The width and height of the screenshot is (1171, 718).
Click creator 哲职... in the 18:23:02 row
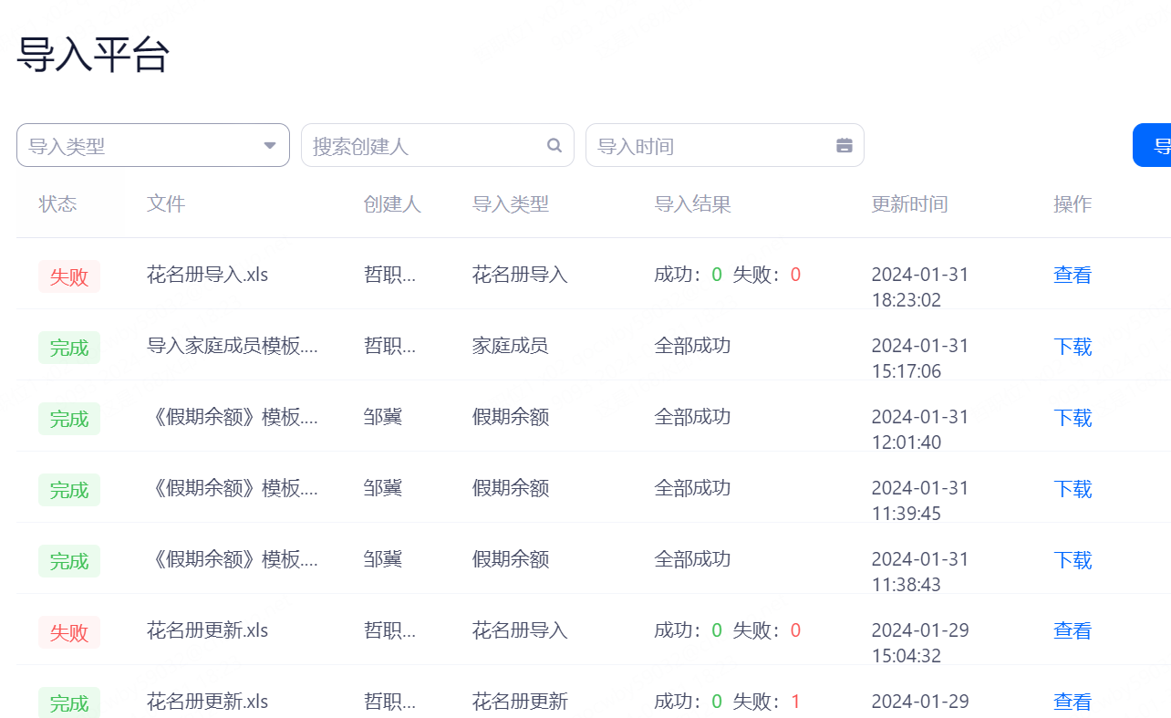(x=389, y=275)
